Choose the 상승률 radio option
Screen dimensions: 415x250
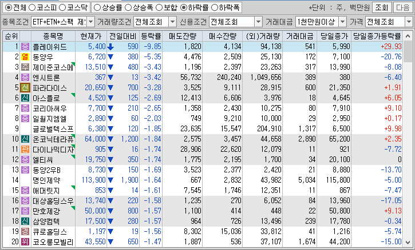point(97,7)
